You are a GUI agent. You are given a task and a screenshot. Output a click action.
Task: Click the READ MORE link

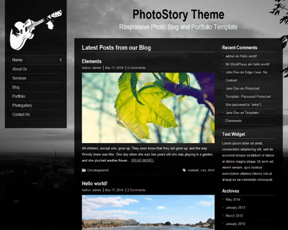point(142,161)
